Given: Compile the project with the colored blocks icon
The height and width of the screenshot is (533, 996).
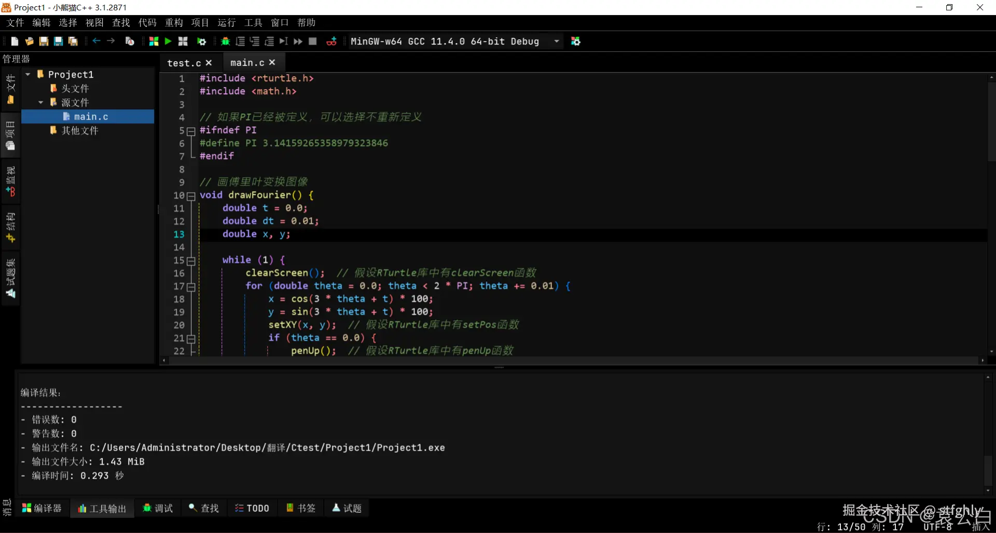Looking at the screenshot, I should coord(154,41).
